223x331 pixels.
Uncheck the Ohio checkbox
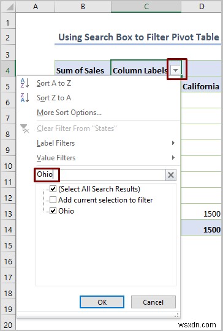pos(53,210)
